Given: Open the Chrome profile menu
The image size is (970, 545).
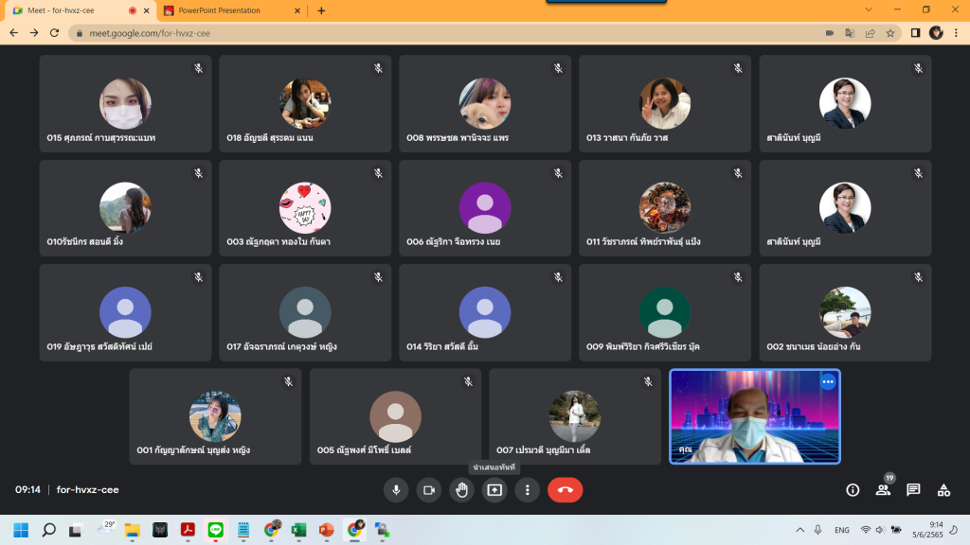Looking at the screenshot, I should [x=937, y=31].
